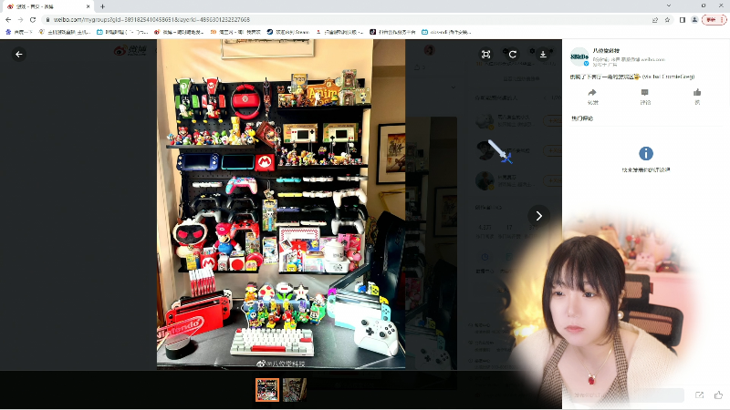The height and width of the screenshot is (410, 730).
Task: Select the second photo thumbnail
Action: click(x=294, y=390)
